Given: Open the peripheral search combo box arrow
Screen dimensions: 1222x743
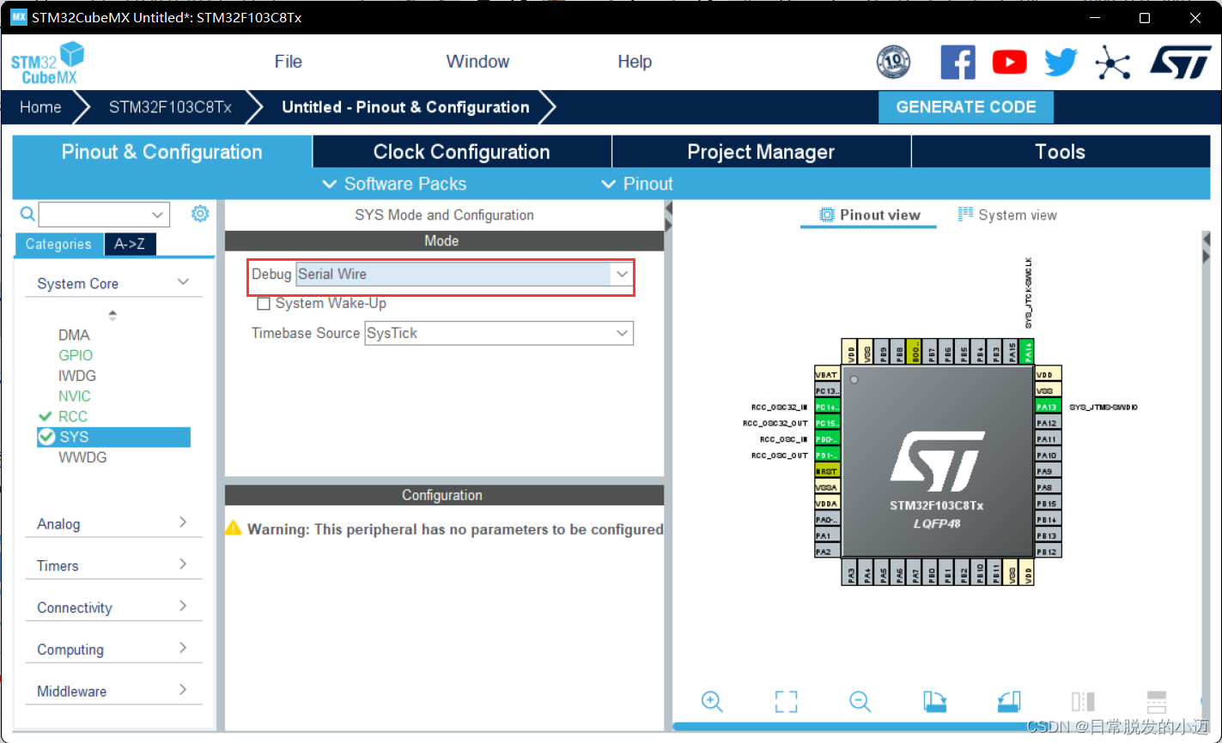Looking at the screenshot, I should coord(157,214).
